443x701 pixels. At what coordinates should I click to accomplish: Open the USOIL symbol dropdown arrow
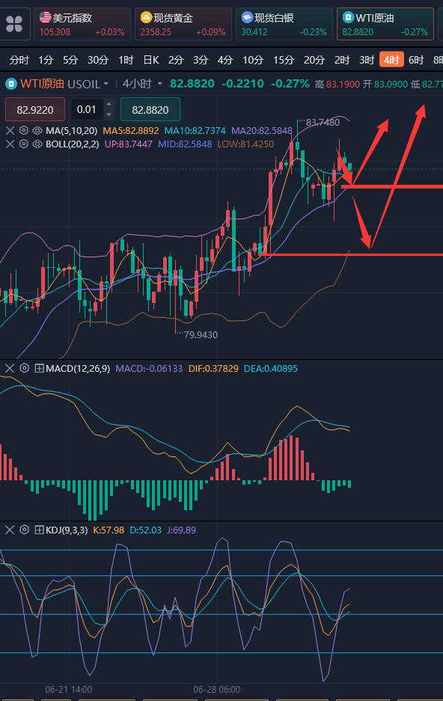(106, 84)
